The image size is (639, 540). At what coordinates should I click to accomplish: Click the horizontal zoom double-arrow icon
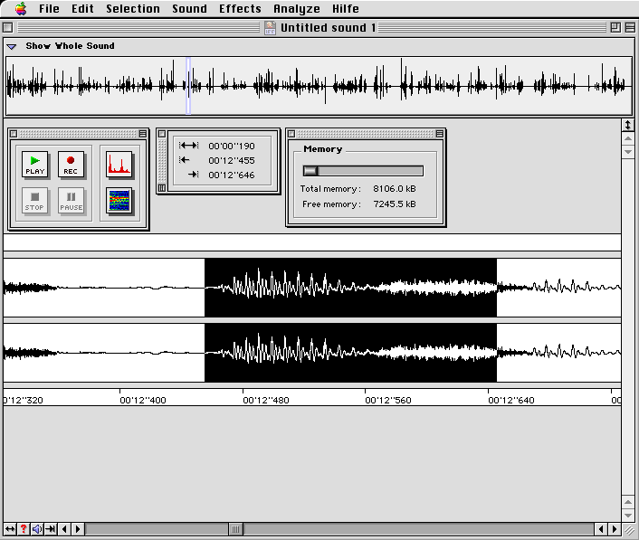10,529
